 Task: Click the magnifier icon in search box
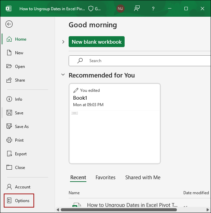[x=80, y=60]
